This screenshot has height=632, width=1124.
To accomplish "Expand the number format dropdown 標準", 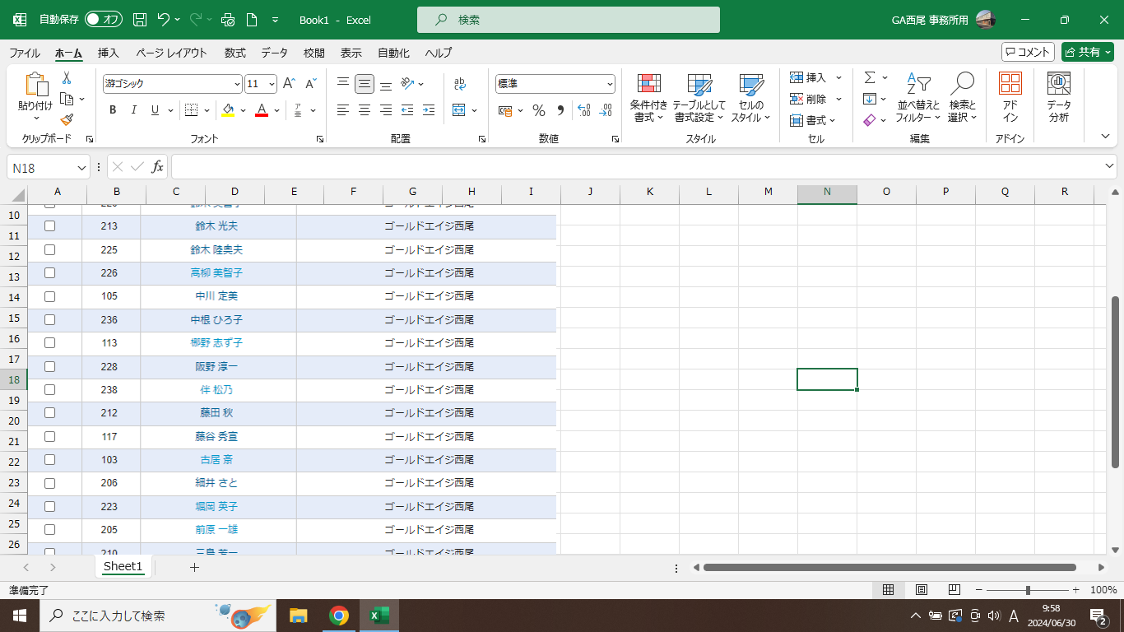I will pyautogui.click(x=610, y=84).
